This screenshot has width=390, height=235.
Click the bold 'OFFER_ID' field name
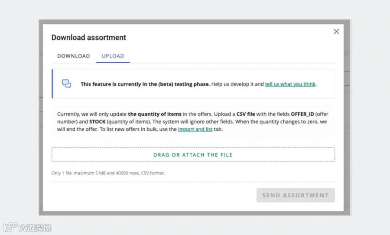point(302,114)
